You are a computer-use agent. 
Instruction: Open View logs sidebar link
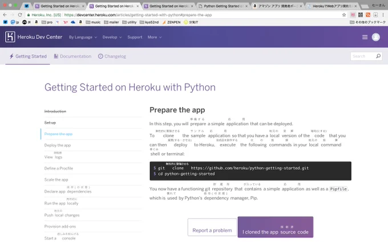pyautogui.click(x=53, y=157)
